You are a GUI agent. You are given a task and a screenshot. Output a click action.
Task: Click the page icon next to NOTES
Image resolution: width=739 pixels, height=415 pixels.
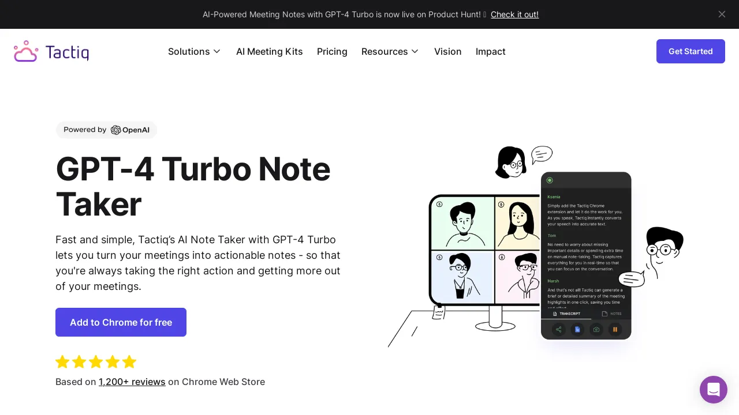click(x=604, y=314)
